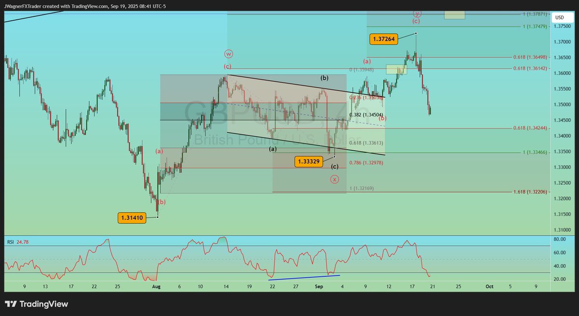Screen dimensions: 579x316
Task: Select black (b) wave label on channel
Action: (x=325, y=77)
